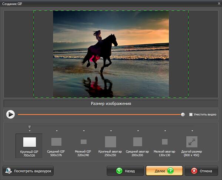Click the orange playback progress slider track
This screenshot has height=180, width=222.
point(100,114)
